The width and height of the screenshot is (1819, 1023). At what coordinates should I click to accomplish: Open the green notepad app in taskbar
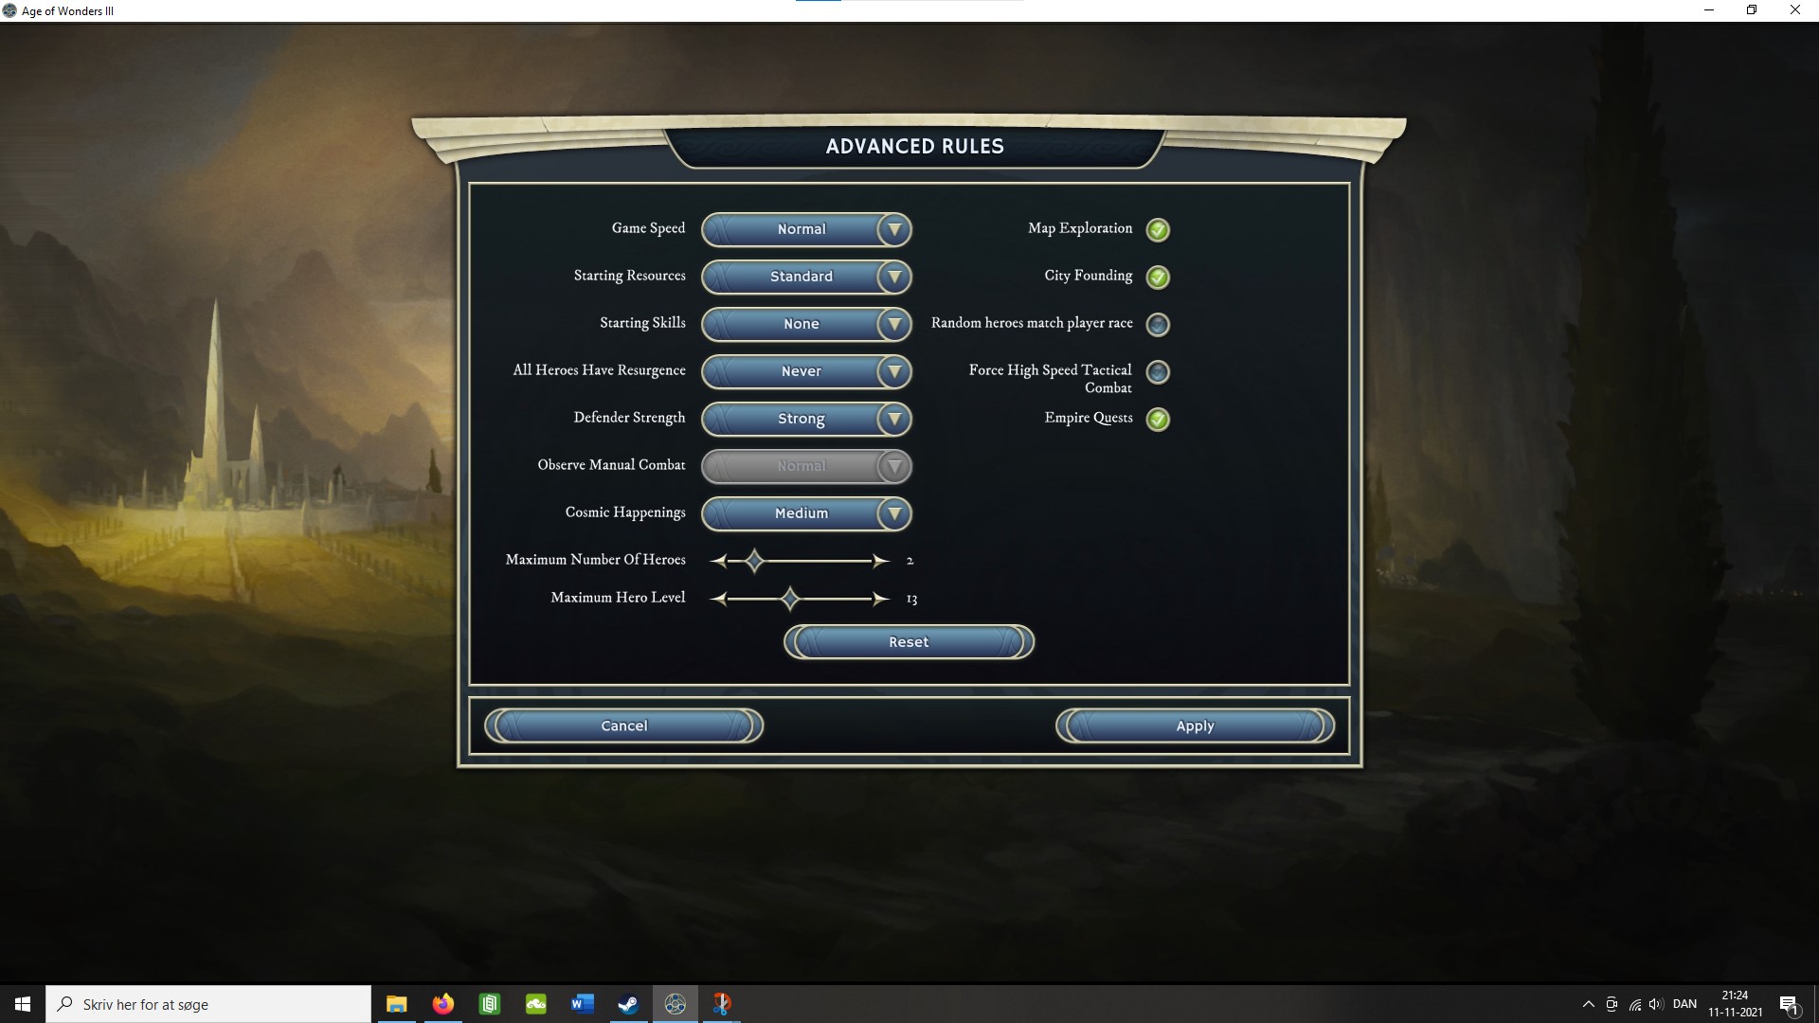tap(490, 1004)
